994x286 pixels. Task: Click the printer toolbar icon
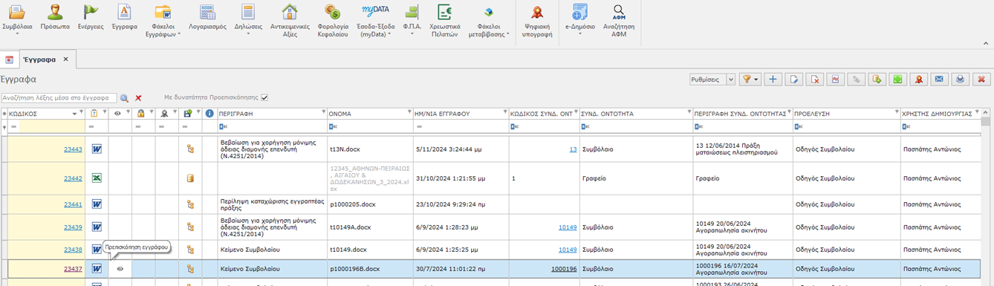961,79
